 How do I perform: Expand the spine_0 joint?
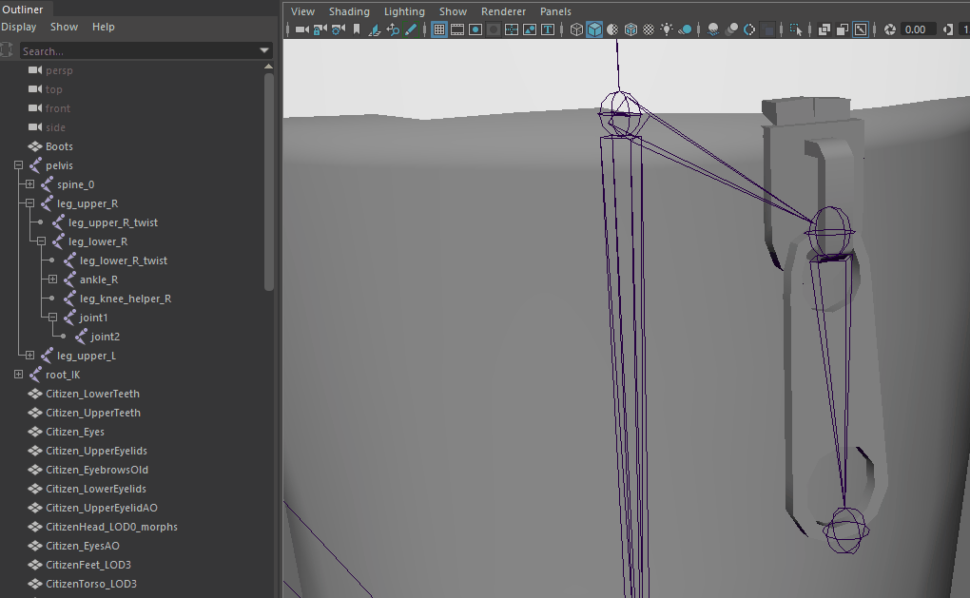pyautogui.click(x=29, y=184)
